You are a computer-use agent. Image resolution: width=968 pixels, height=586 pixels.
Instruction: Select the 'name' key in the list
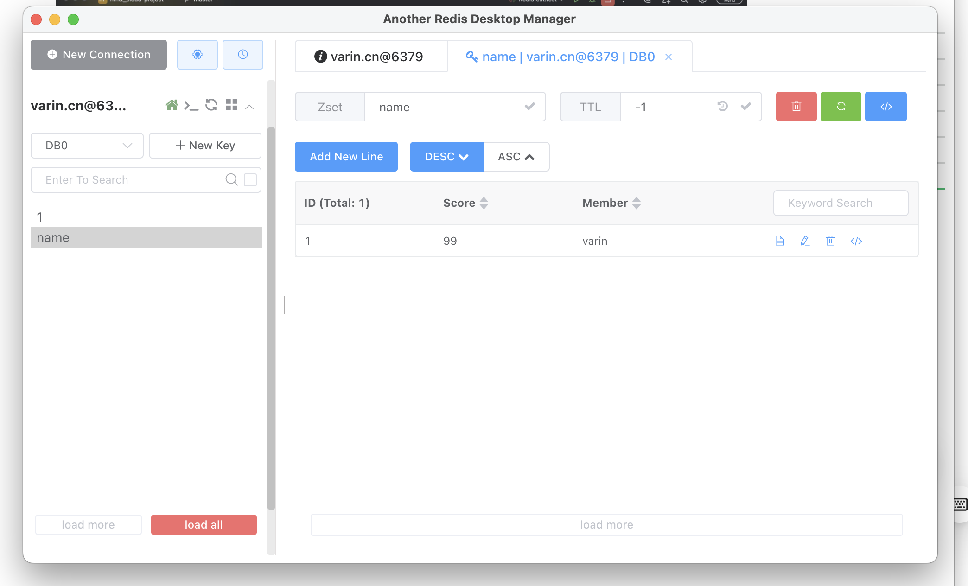pos(146,237)
